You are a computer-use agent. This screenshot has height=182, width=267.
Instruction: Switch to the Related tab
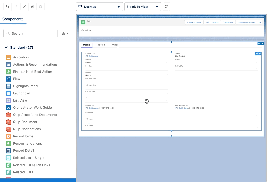101,45
